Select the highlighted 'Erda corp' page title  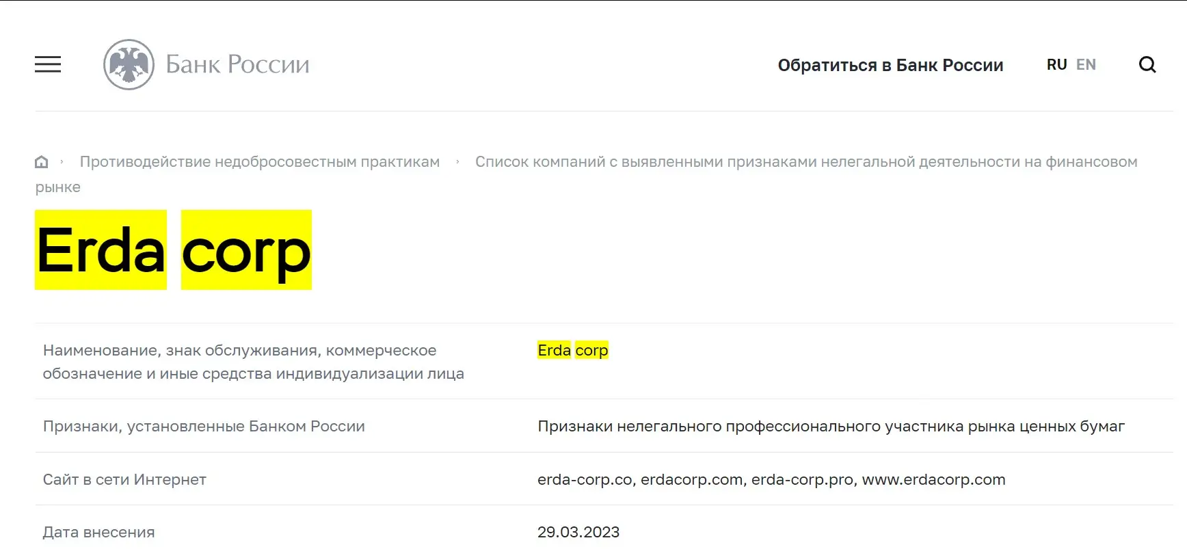pos(173,251)
